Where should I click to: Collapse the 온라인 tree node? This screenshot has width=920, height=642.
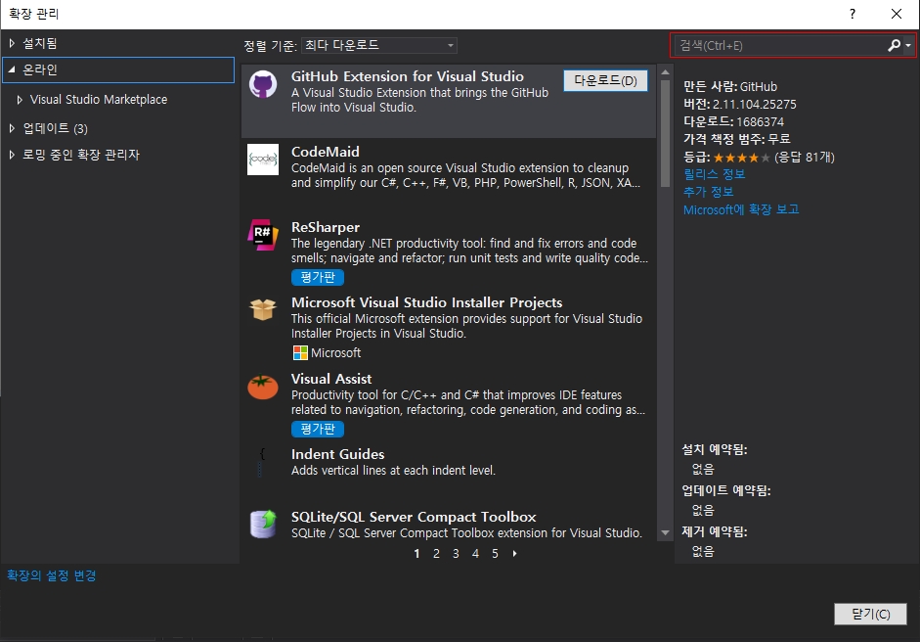click(12, 69)
